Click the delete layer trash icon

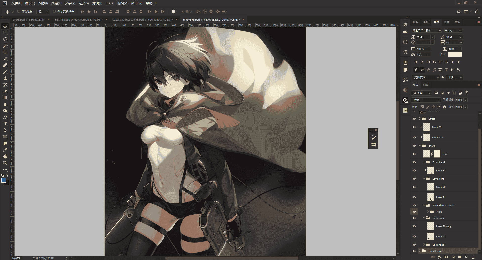[x=473, y=257]
